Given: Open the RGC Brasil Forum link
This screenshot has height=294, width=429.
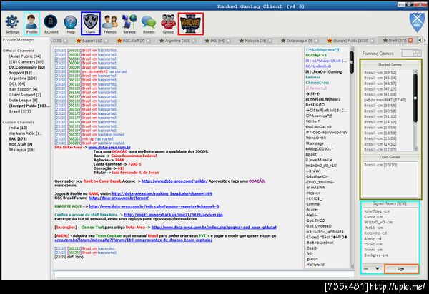Looking at the screenshot, I should [119, 198].
